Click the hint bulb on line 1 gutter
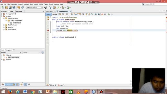167x94 pixels. point(48,17)
